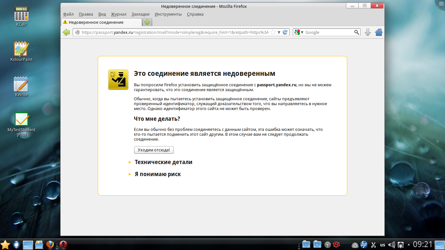Image resolution: width=445 pixels, height=250 pixels.
Task: Select the Недоверенное соединение tab
Action: 101,22
